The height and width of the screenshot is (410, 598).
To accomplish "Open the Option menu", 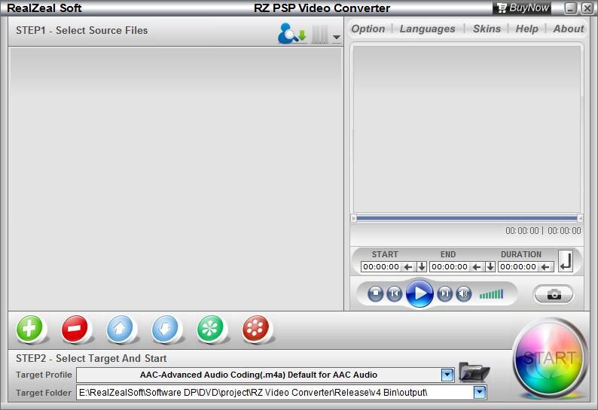I will coord(368,29).
